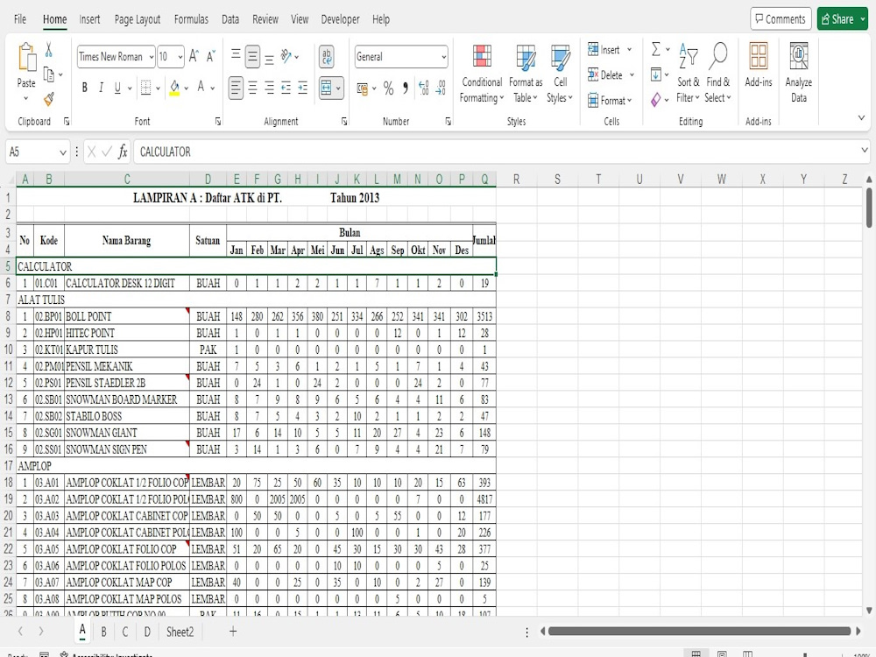Apply the Borders icon

pos(145,88)
